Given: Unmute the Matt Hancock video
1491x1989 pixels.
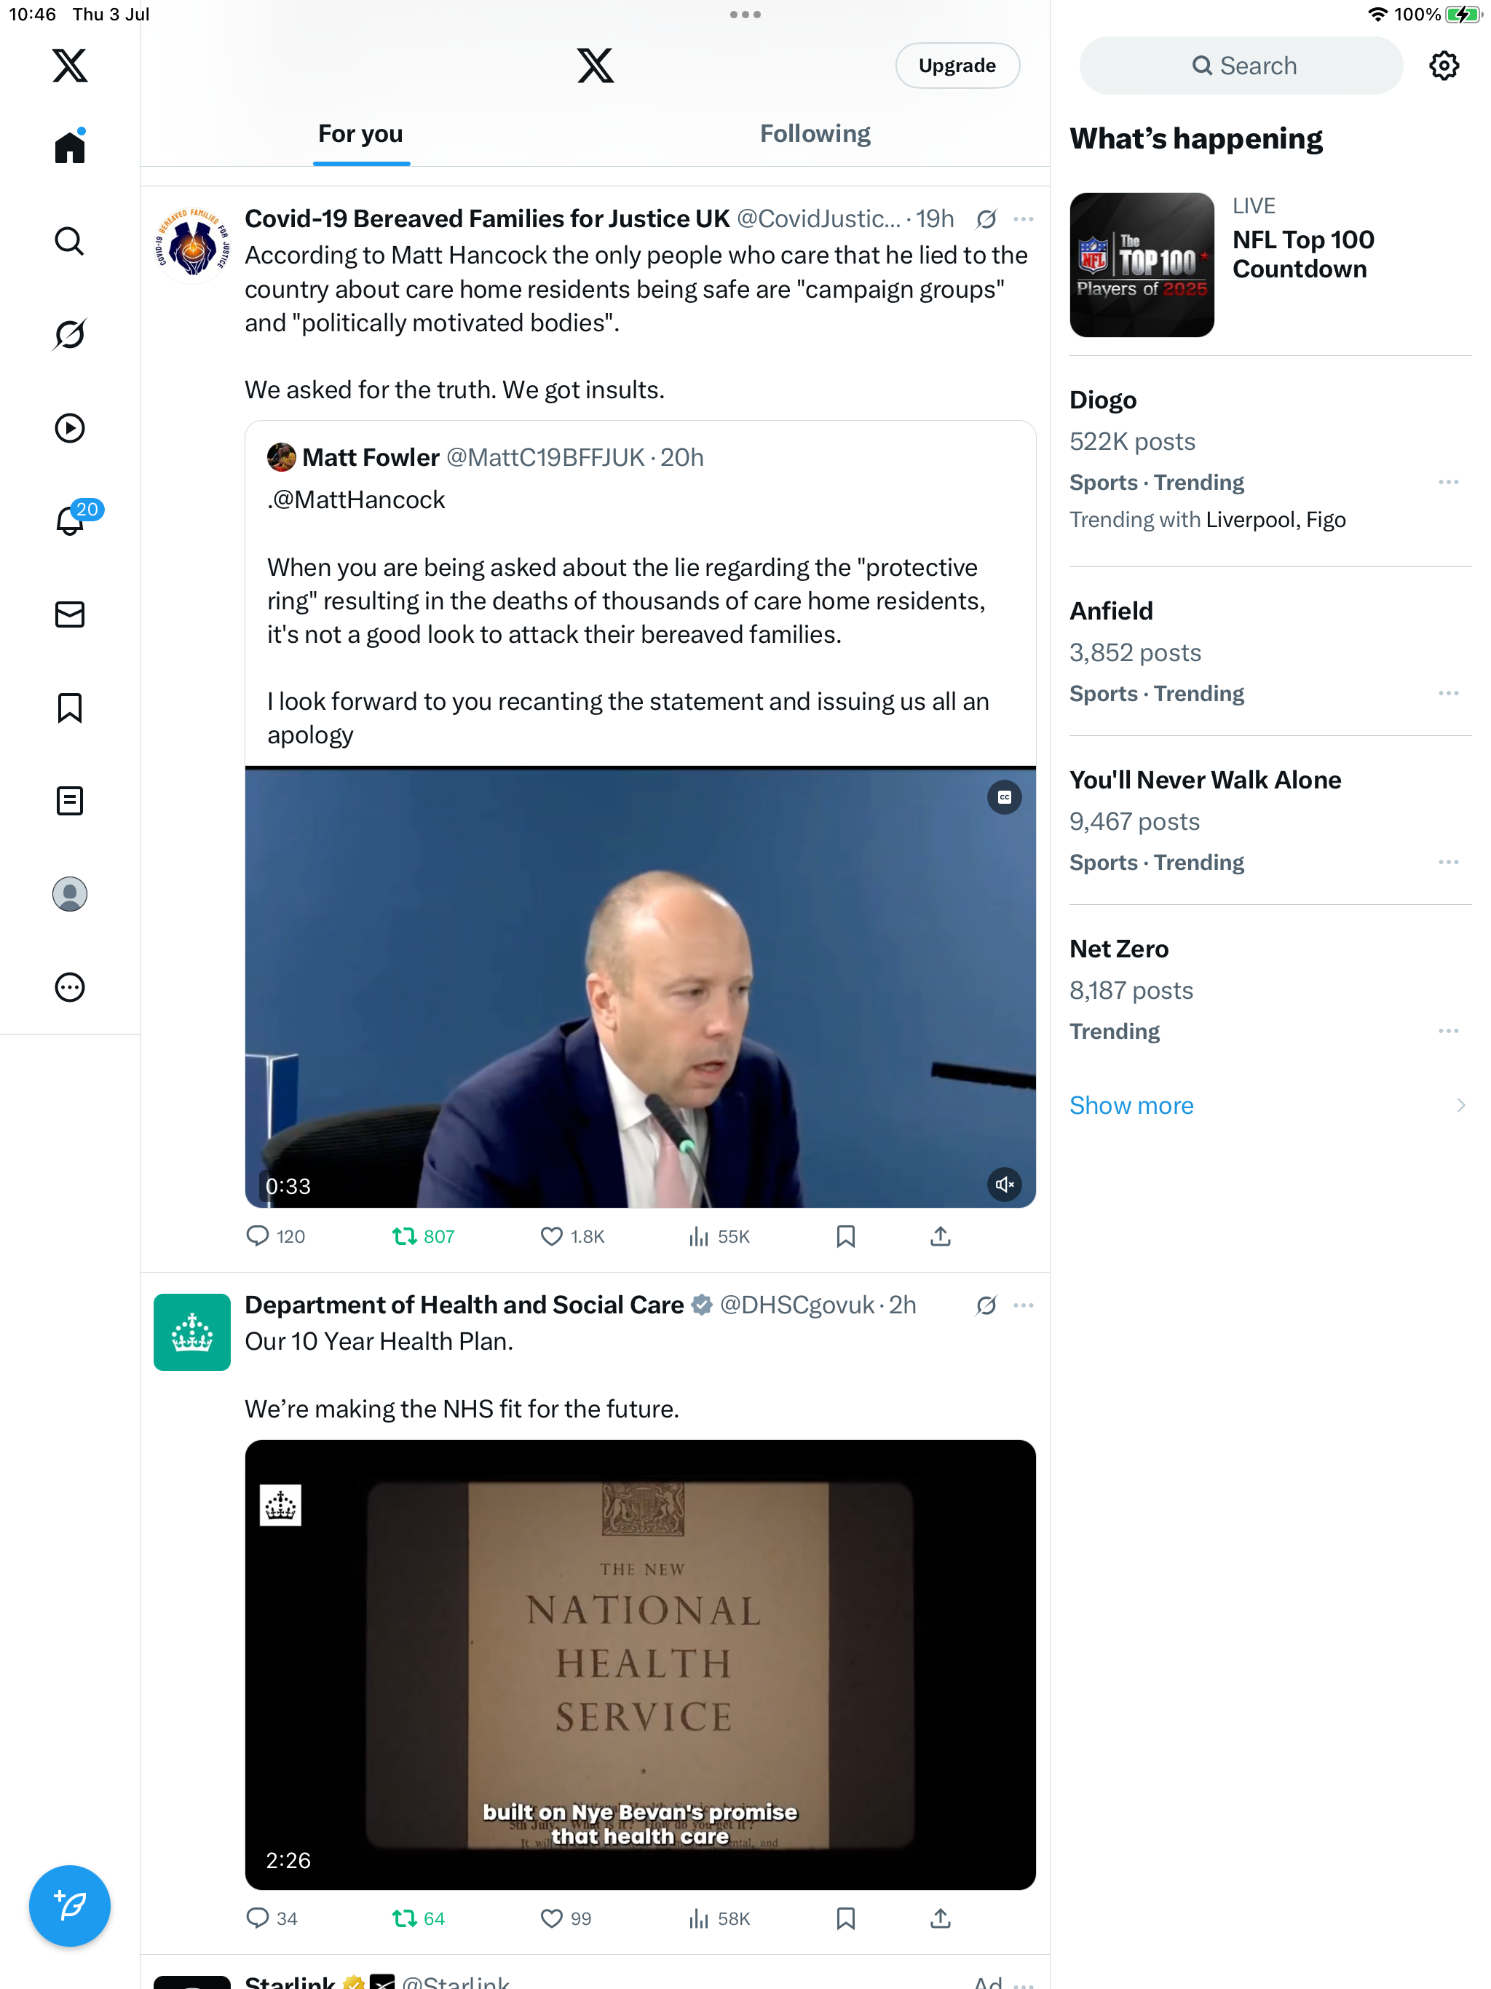Looking at the screenshot, I should 1005,1185.
